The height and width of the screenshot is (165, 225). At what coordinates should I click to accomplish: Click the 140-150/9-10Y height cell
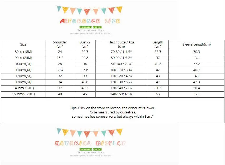pos(121,94)
